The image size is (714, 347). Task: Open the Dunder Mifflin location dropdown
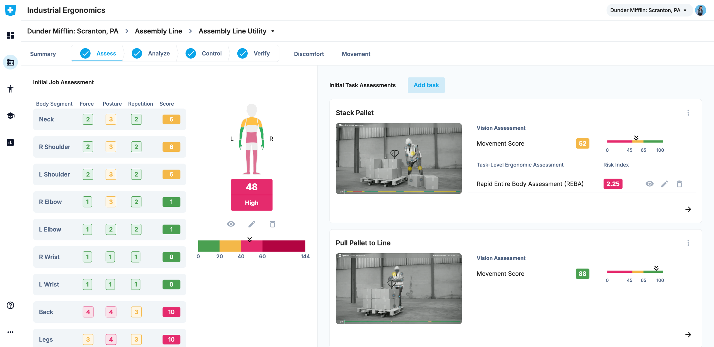648,10
